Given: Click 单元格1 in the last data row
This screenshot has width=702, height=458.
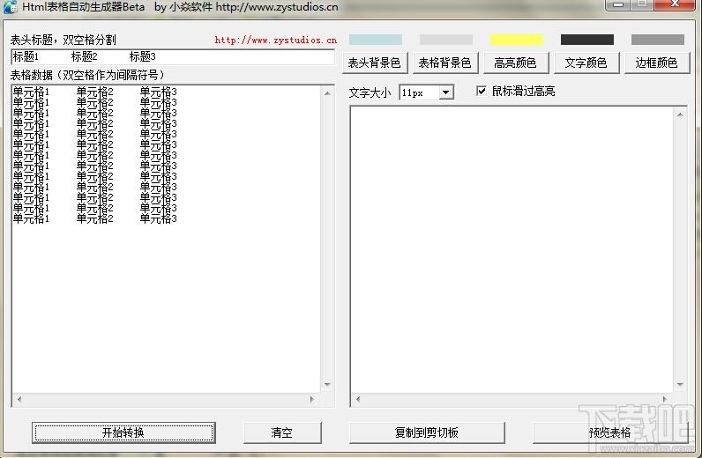Looking at the screenshot, I should pyautogui.click(x=31, y=218).
